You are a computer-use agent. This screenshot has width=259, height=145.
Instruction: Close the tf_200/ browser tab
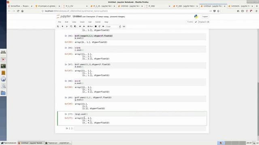tap(170, 6)
